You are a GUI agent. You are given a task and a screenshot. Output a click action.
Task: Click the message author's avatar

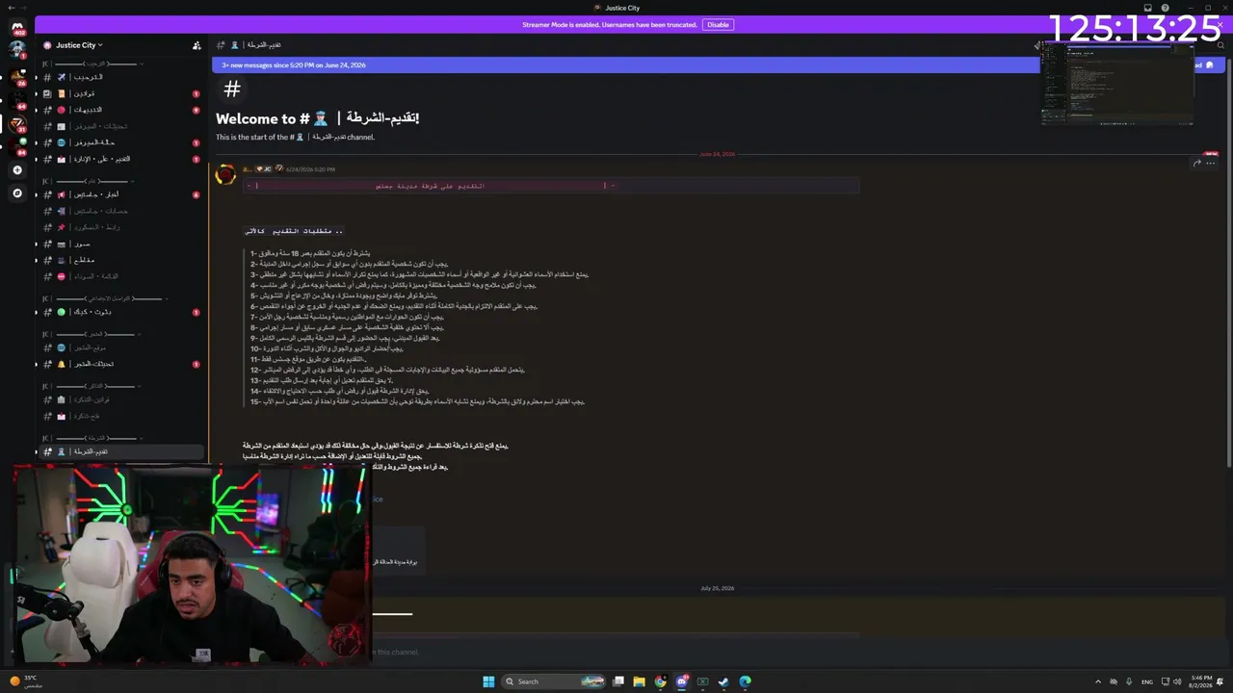[225, 174]
